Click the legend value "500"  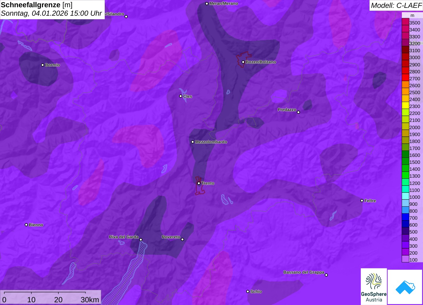point(413,232)
